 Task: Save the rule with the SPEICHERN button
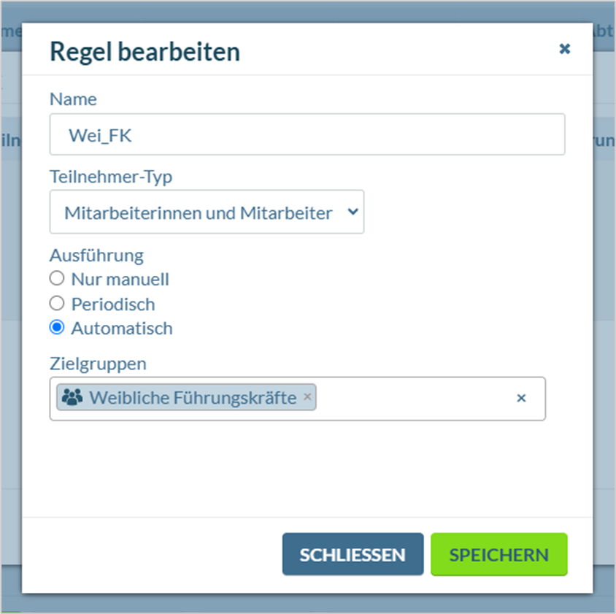point(499,554)
